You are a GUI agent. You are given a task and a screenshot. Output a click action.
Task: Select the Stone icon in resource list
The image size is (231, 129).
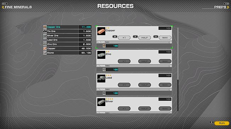(45, 53)
